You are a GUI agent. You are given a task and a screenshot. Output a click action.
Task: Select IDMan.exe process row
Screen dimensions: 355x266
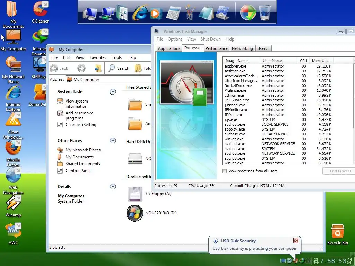pyautogui.click(x=278, y=115)
